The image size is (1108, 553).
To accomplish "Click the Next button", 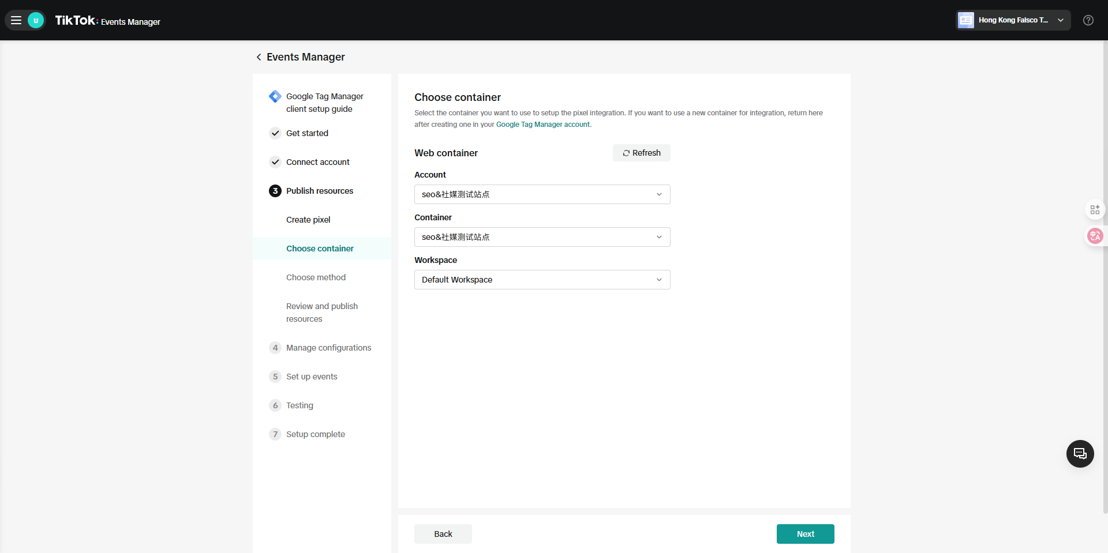I will click(x=805, y=534).
